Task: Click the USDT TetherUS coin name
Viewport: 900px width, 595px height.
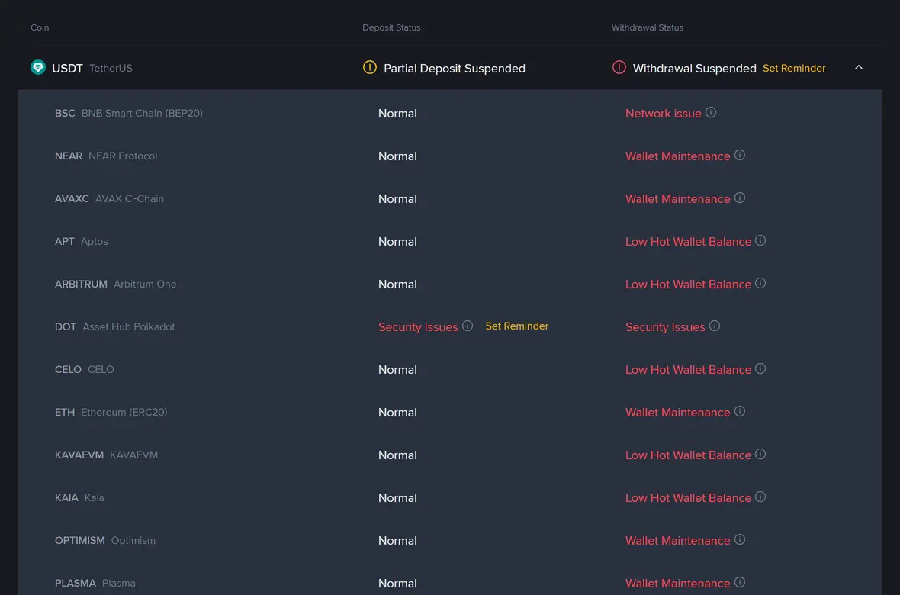Action: pos(92,69)
